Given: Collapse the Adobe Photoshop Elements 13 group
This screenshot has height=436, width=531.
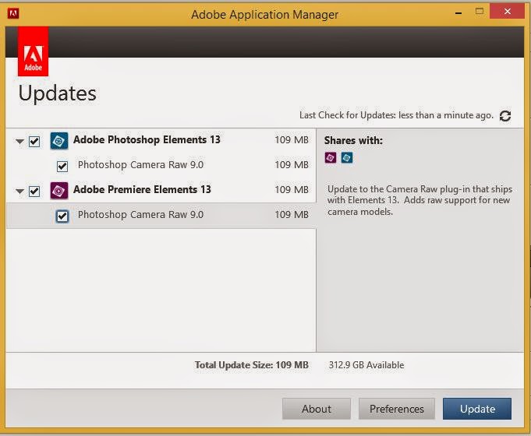Looking at the screenshot, I should coord(20,142).
